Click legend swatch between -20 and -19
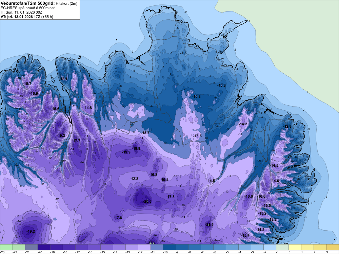This screenshot has height=254, width=339. point(44,247)
